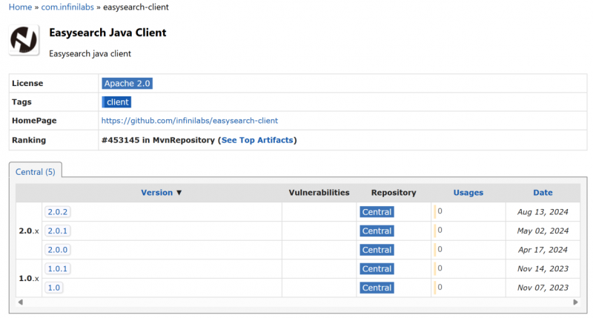Click Central repository badge for version 2.0.2

tap(377, 212)
